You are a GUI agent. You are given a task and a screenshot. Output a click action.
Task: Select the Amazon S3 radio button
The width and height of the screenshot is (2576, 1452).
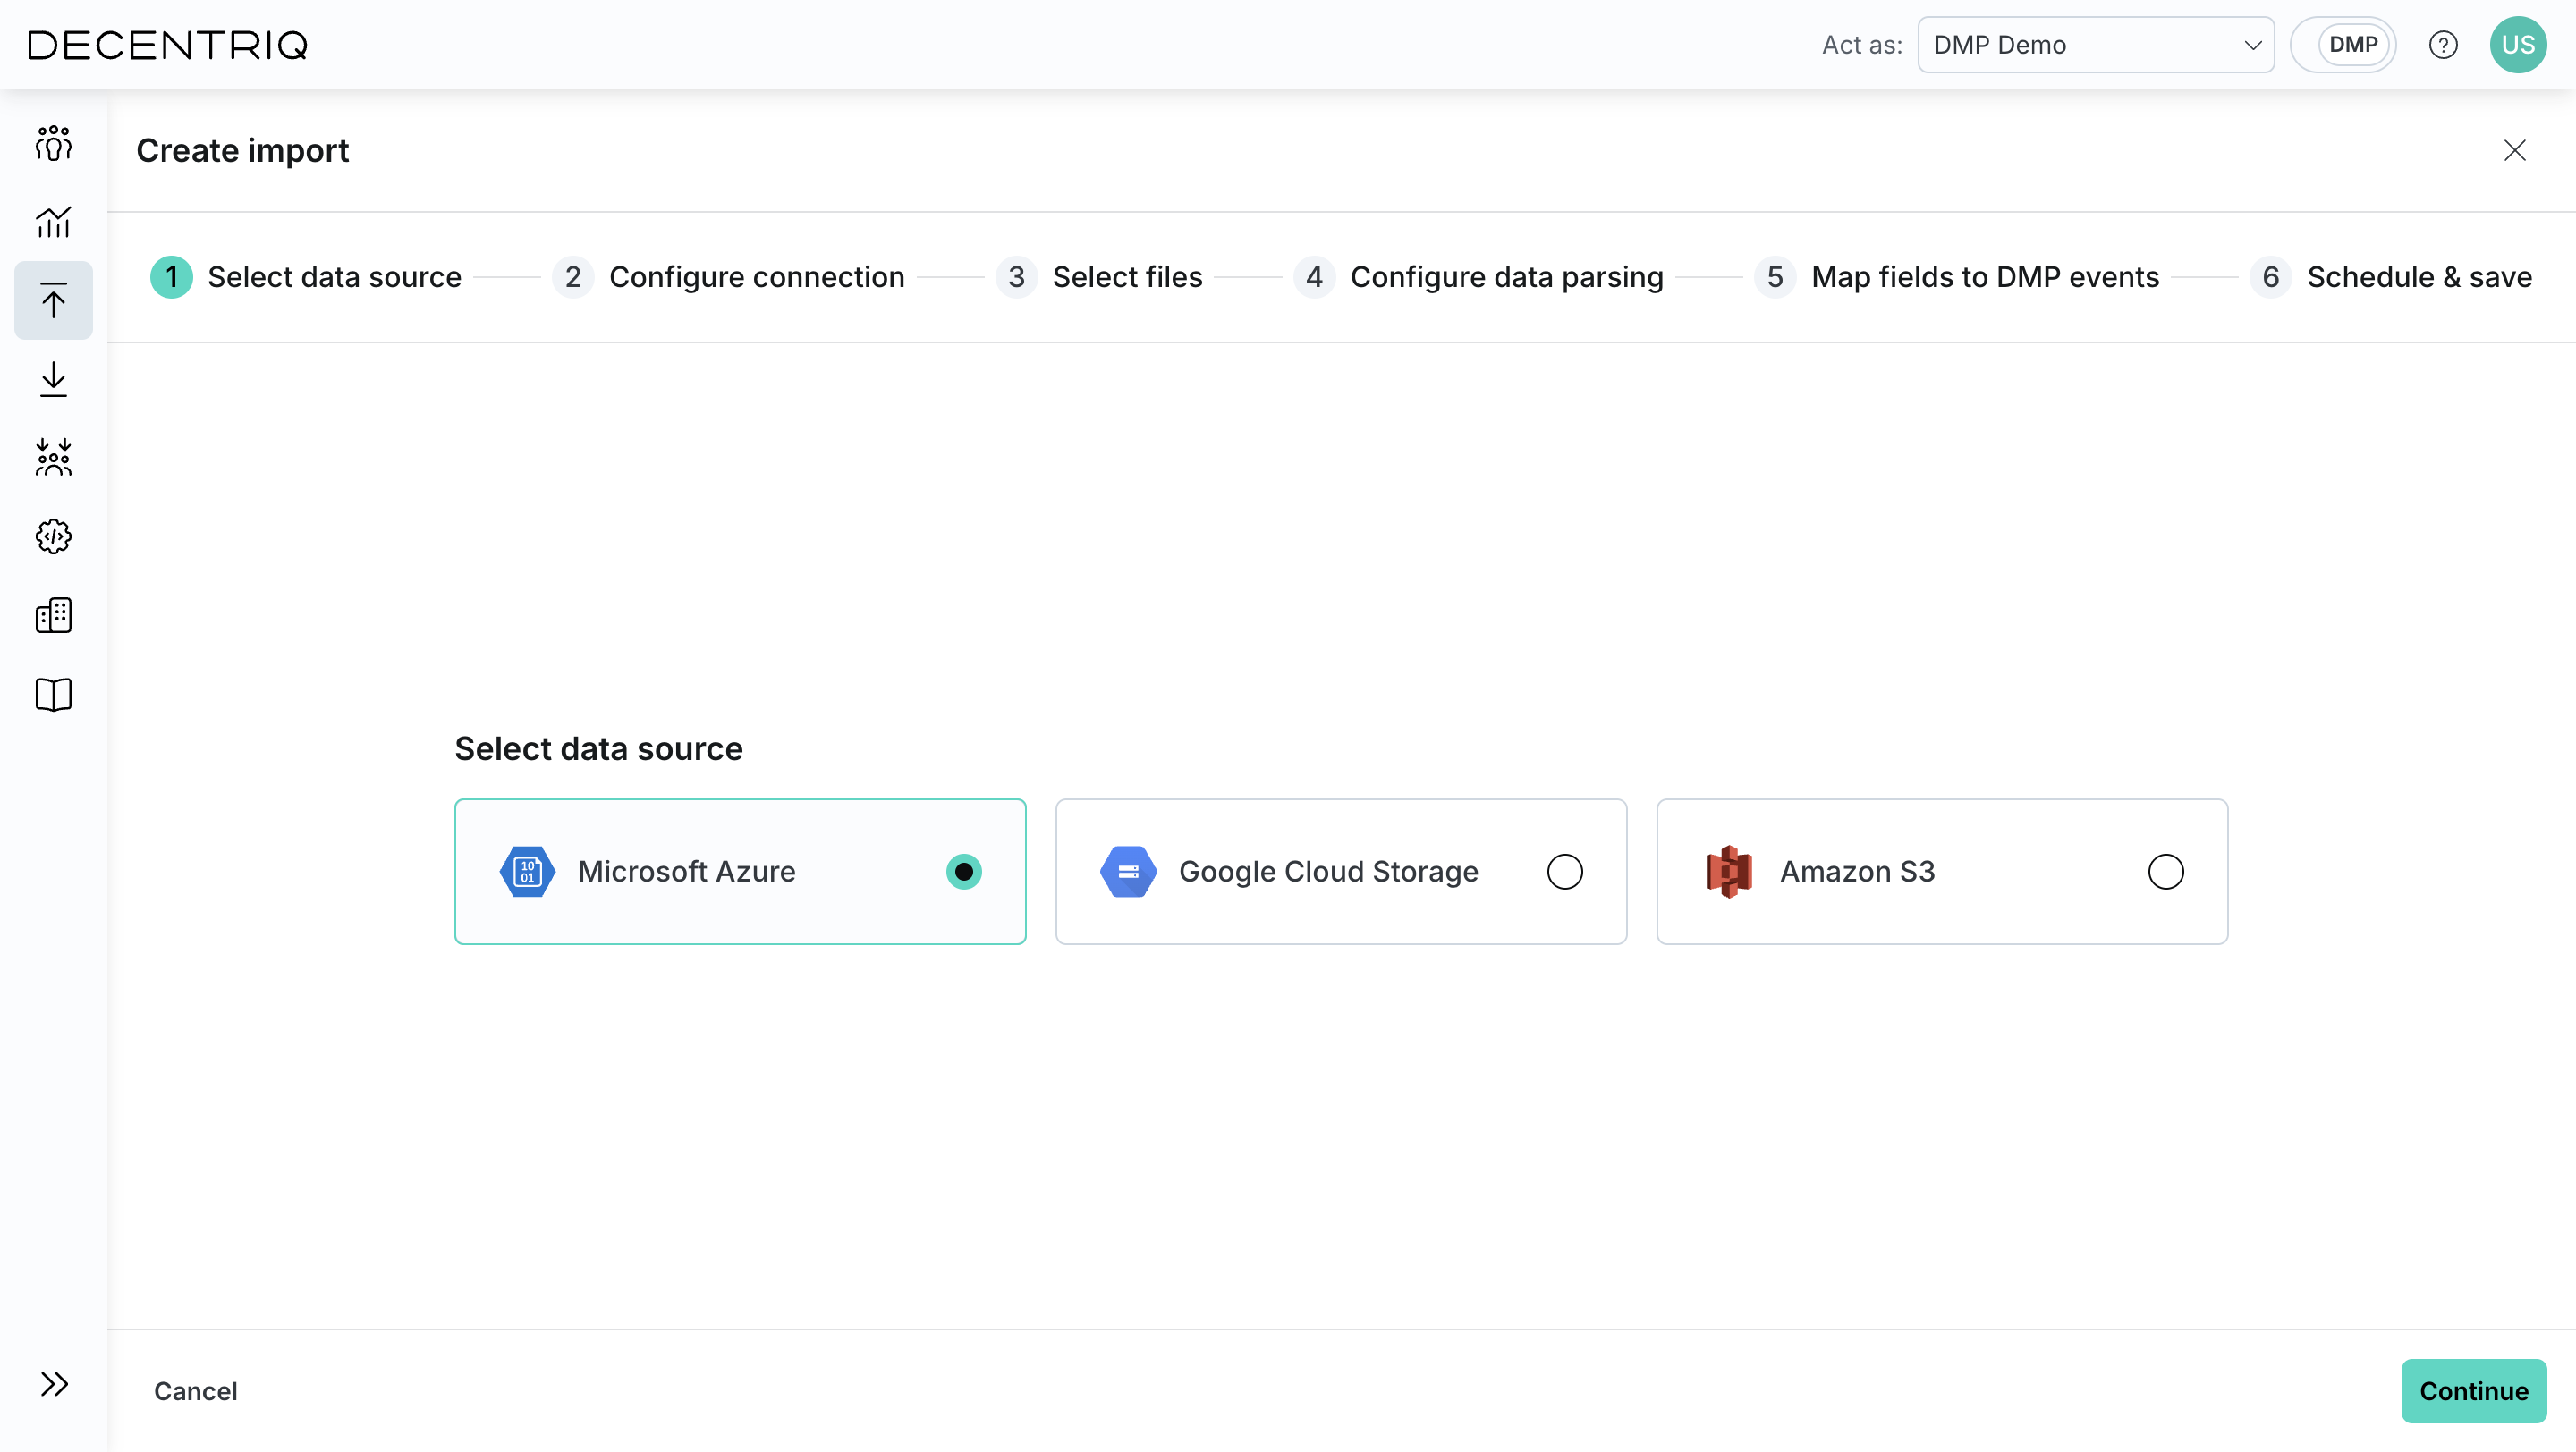pyautogui.click(x=2166, y=873)
